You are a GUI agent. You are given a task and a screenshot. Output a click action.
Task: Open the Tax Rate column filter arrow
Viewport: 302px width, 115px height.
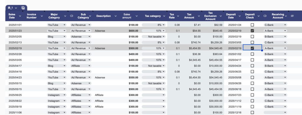tap(178, 16)
